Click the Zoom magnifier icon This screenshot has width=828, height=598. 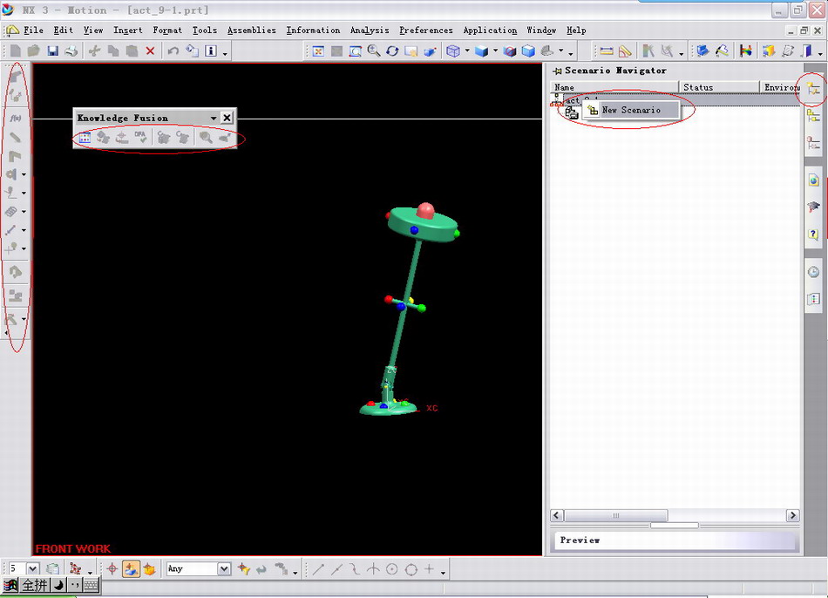(374, 51)
